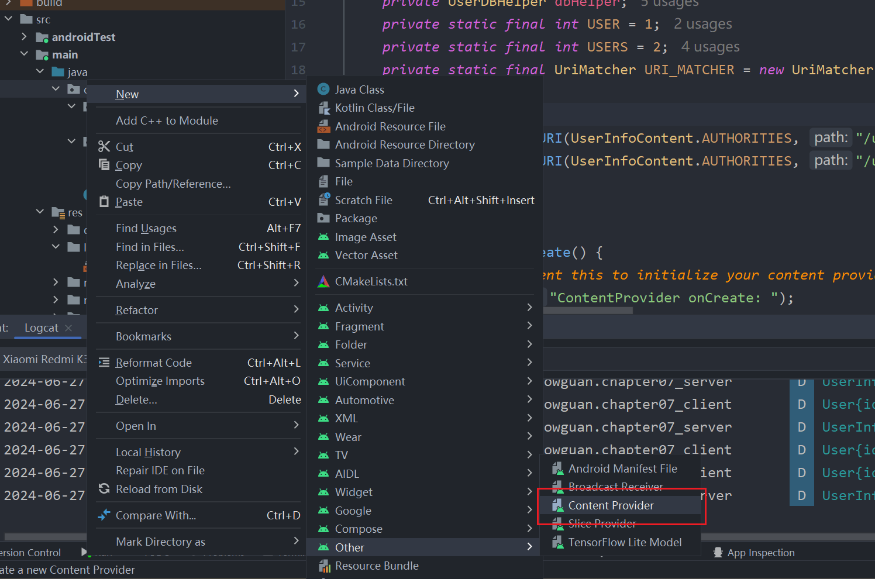Switch to the Logcat tab

41,328
